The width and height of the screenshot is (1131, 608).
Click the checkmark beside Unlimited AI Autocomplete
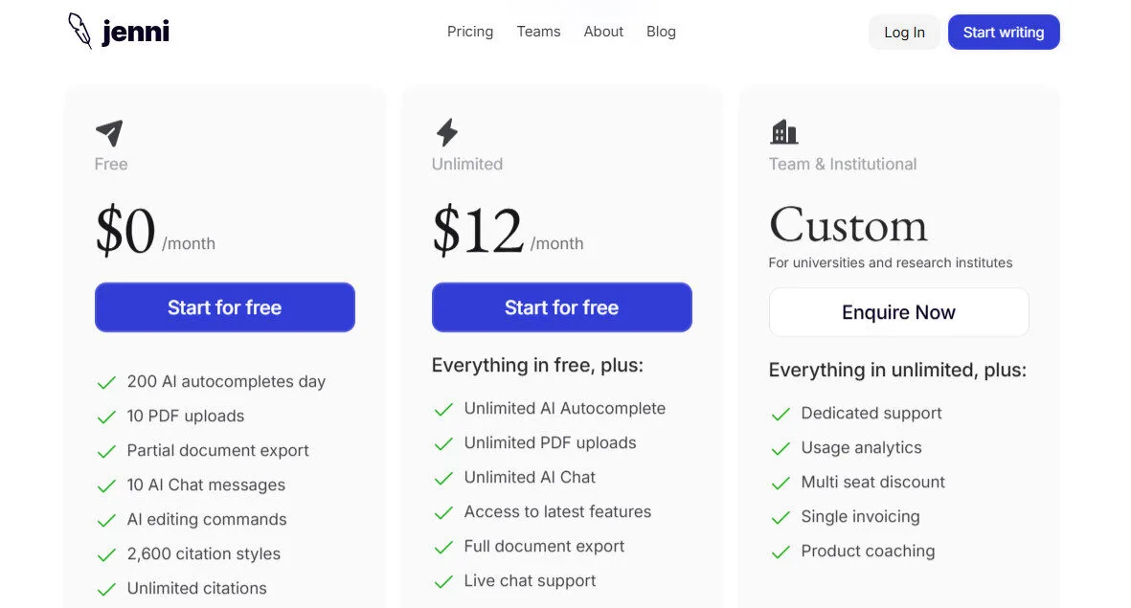click(442, 408)
